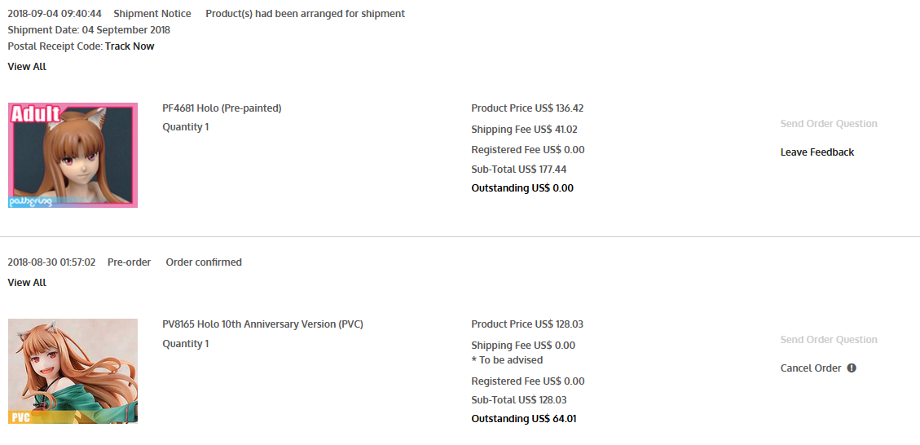
Task: Click Send Order Question for PF4681 order
Action: 829,124
